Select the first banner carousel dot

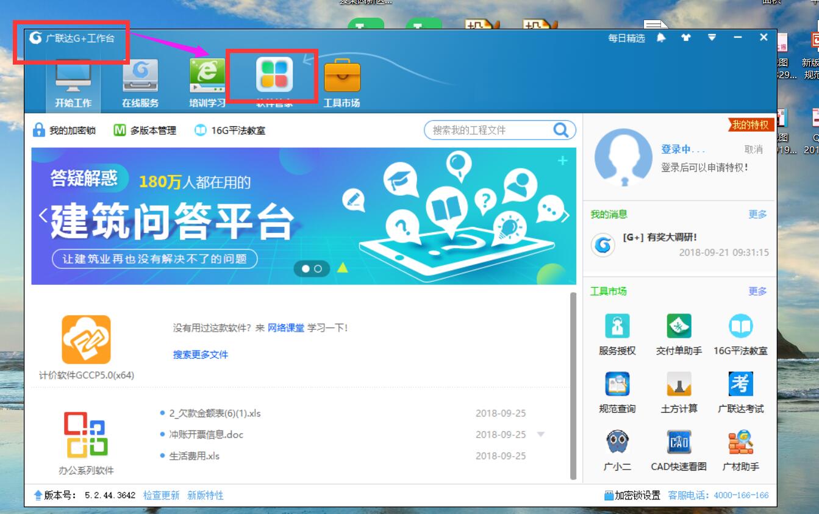(x=306, y=268)
